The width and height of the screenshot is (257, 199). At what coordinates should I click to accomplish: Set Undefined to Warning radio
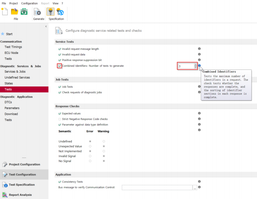tap(104, 141)
